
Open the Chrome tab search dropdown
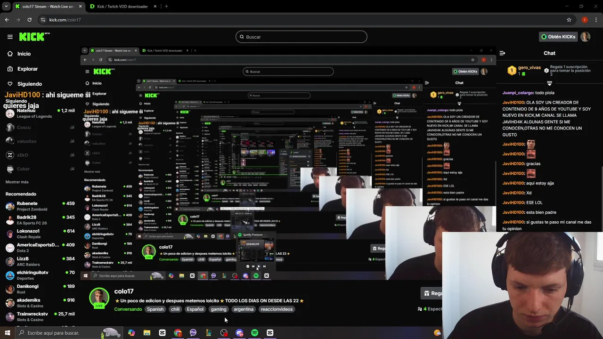tap(6, 7)
